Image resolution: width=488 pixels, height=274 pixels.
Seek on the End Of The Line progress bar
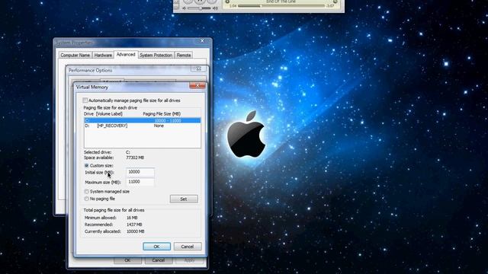[281, 6]
